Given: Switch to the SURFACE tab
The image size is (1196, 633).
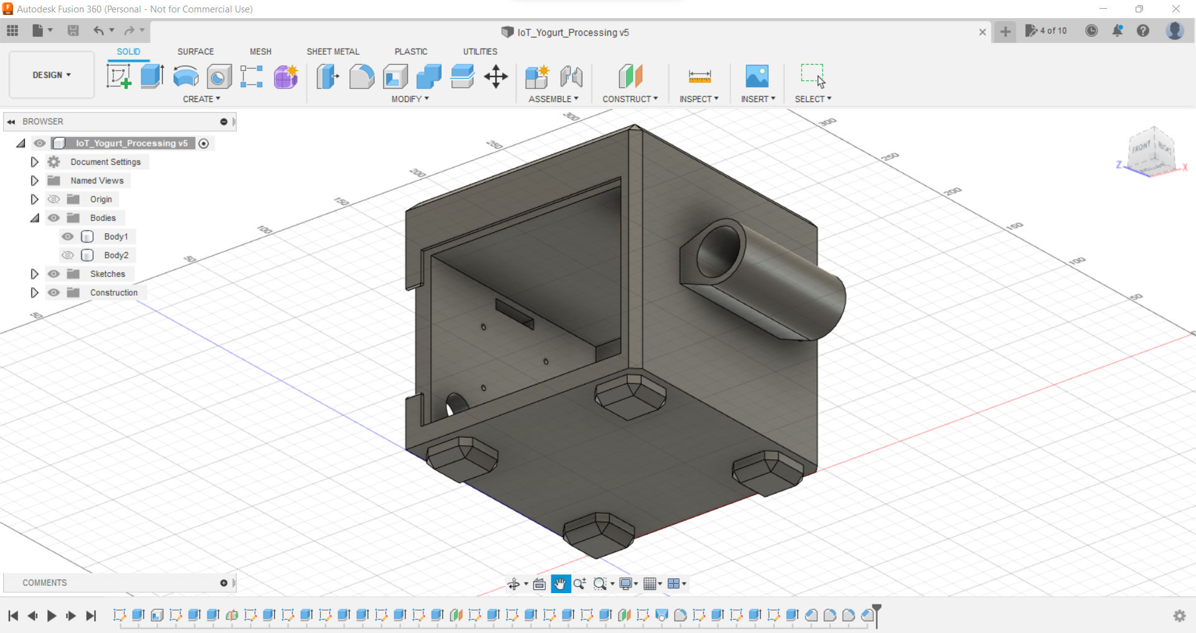Looking at the screenshot, I should 195,52.
